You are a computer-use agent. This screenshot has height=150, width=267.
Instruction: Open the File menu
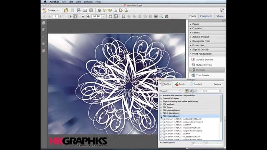click(63, 2)
